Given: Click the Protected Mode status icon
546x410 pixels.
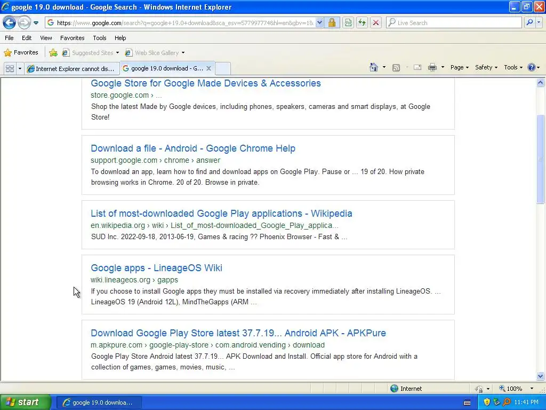Looking at the screenshot, I should pyautogui.click(x=479, y=389).
